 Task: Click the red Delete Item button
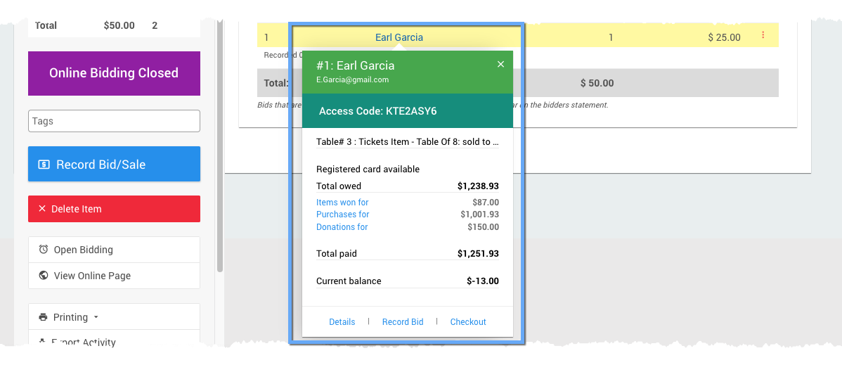(x=114, y=209)
